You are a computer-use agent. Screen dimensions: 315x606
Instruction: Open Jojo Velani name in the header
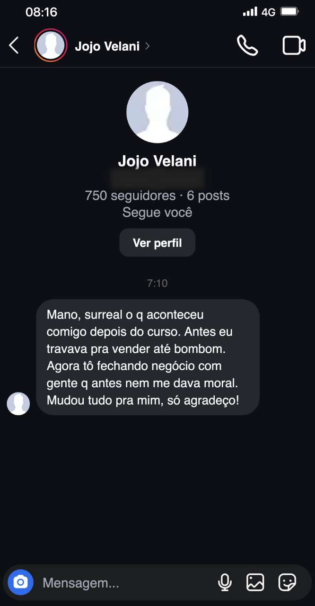(107, 46)
